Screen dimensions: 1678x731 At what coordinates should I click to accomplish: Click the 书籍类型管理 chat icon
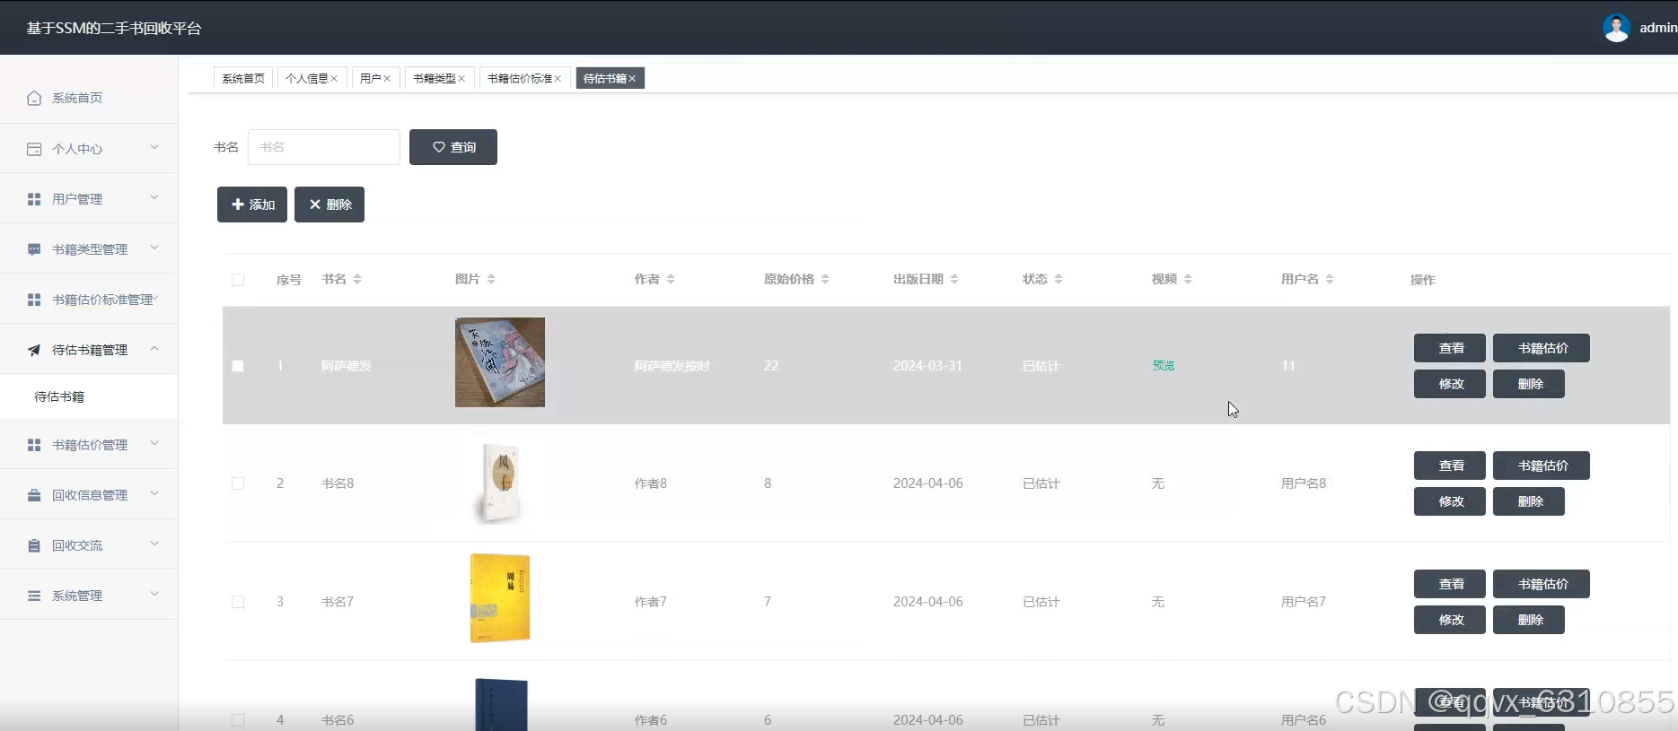click(x=34, y=249)
